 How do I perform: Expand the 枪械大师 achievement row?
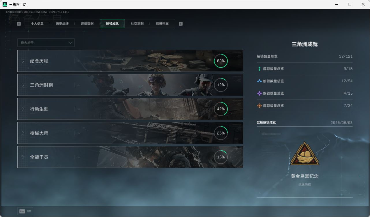[130, 133]
